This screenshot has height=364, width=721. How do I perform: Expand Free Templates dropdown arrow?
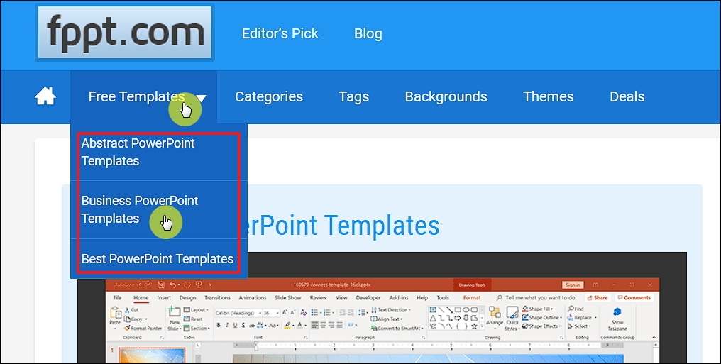click(201, 97)
